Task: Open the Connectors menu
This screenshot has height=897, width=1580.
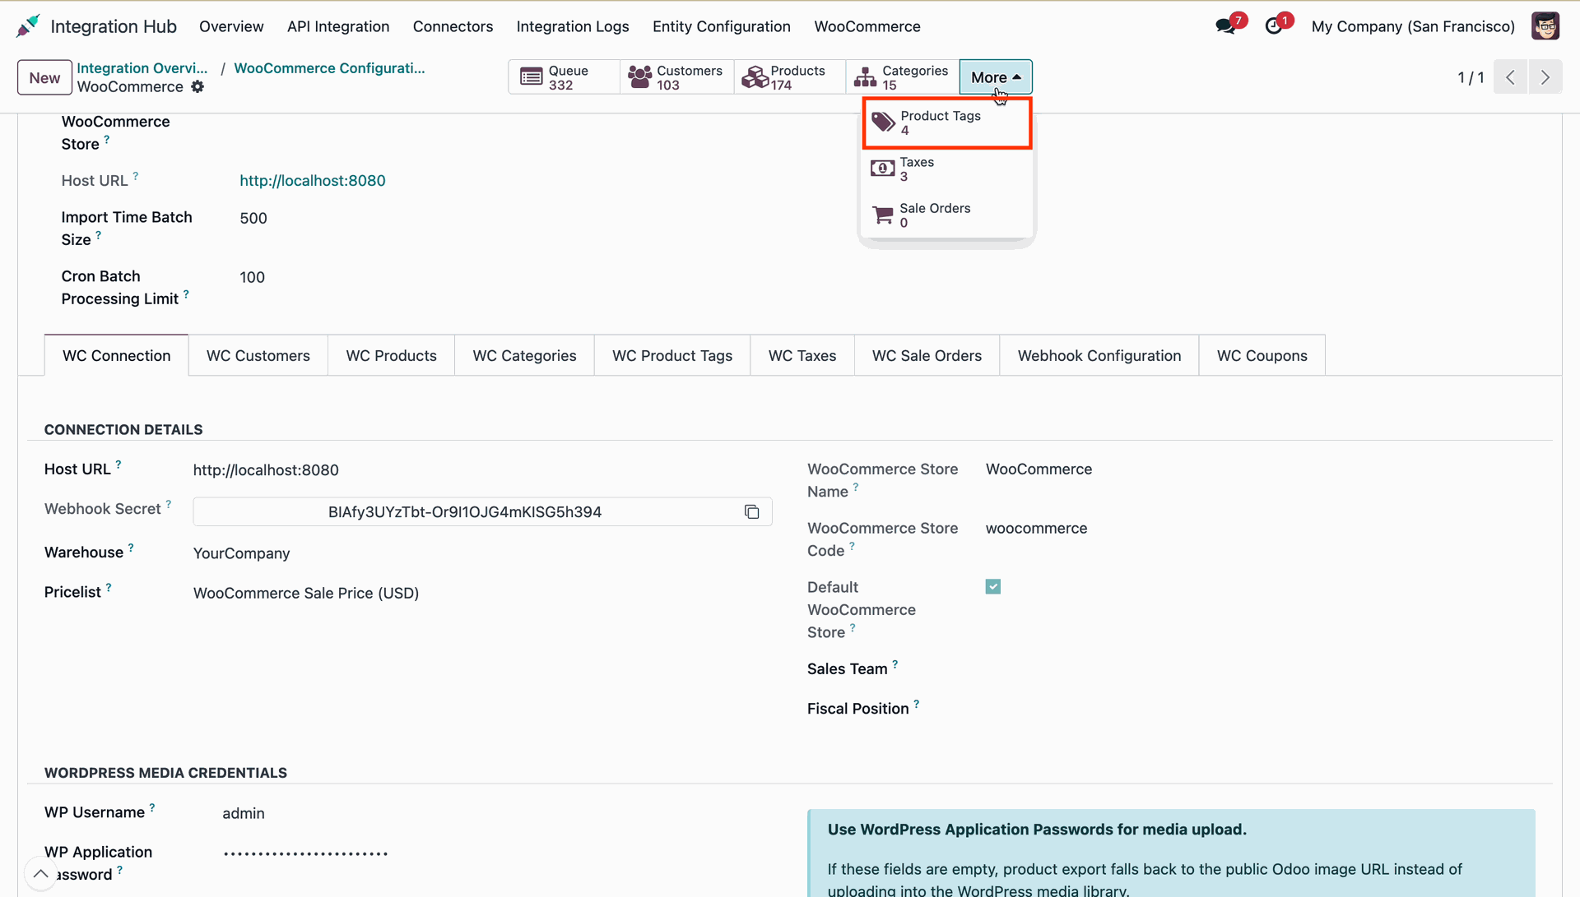Action: pyautogui.click(x=453, y=26)
